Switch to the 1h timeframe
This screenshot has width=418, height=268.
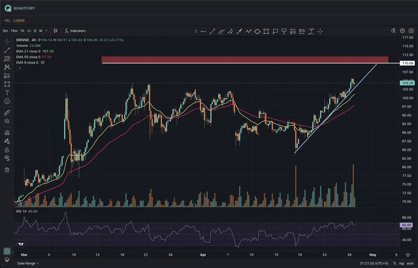tap(22, 31)
